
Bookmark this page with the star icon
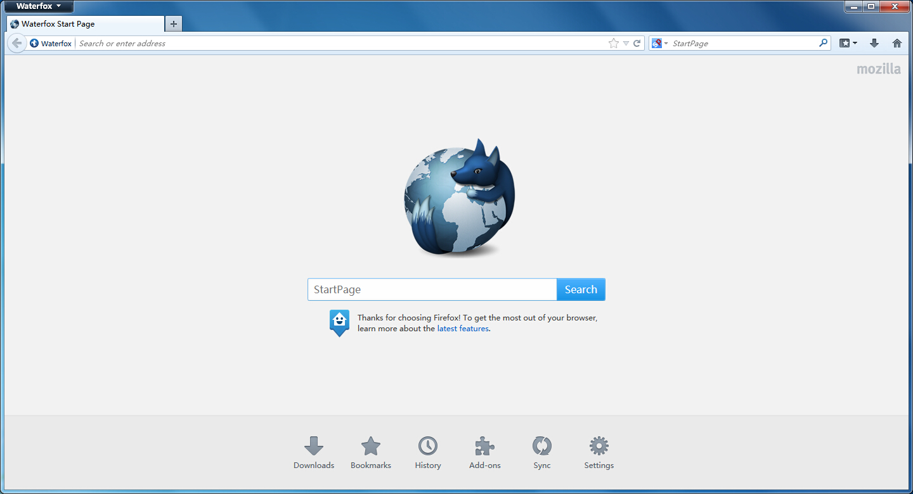pos(613,43)
